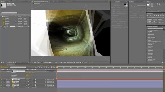Select the Tracker panel tab
This screenshot has width=165, height=92.
click(131, 2)
